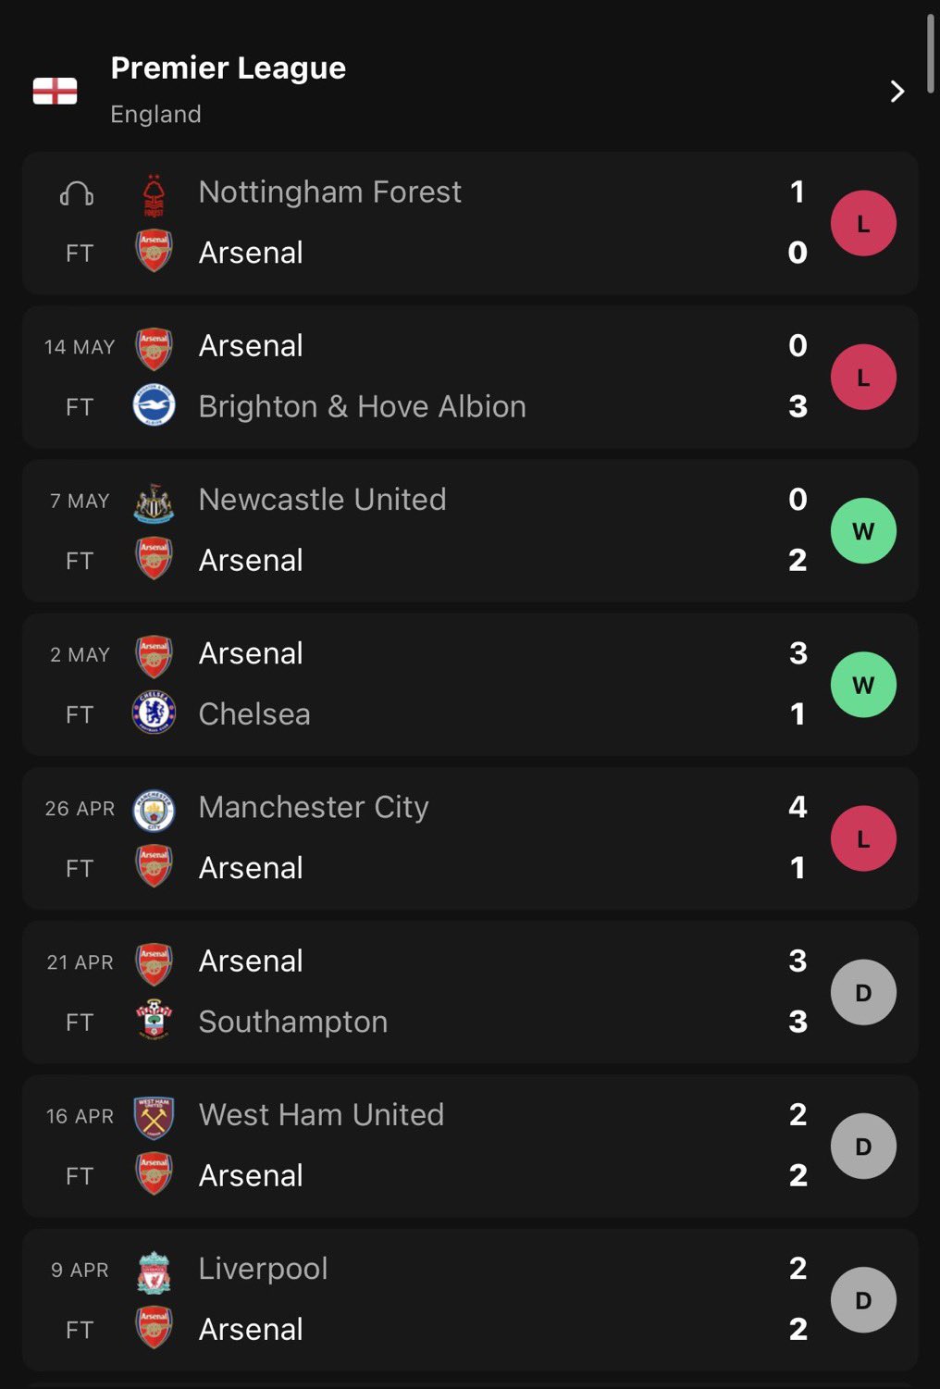Click the Brighton & Hove Albion crest
940x1389 pixels.
(154, 405)
